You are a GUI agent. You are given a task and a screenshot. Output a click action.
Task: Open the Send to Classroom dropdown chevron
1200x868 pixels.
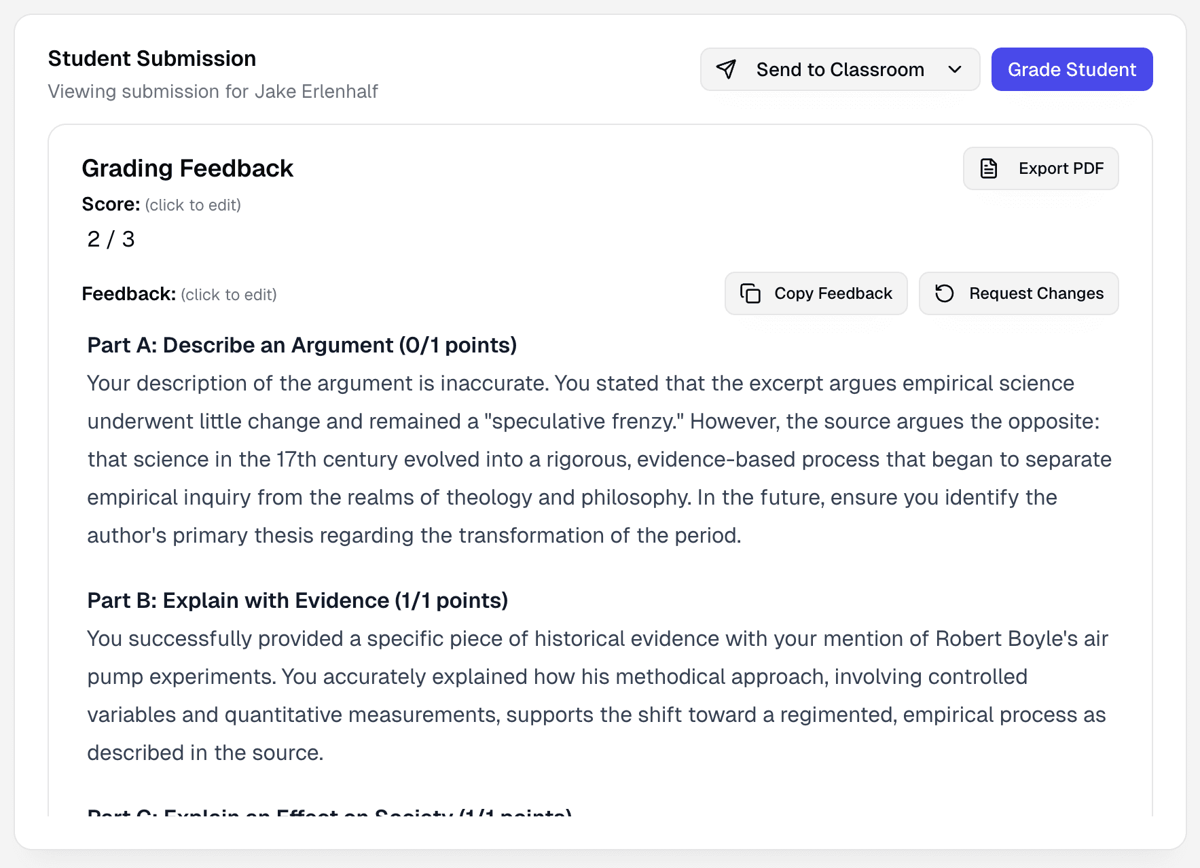coord(955,69)
